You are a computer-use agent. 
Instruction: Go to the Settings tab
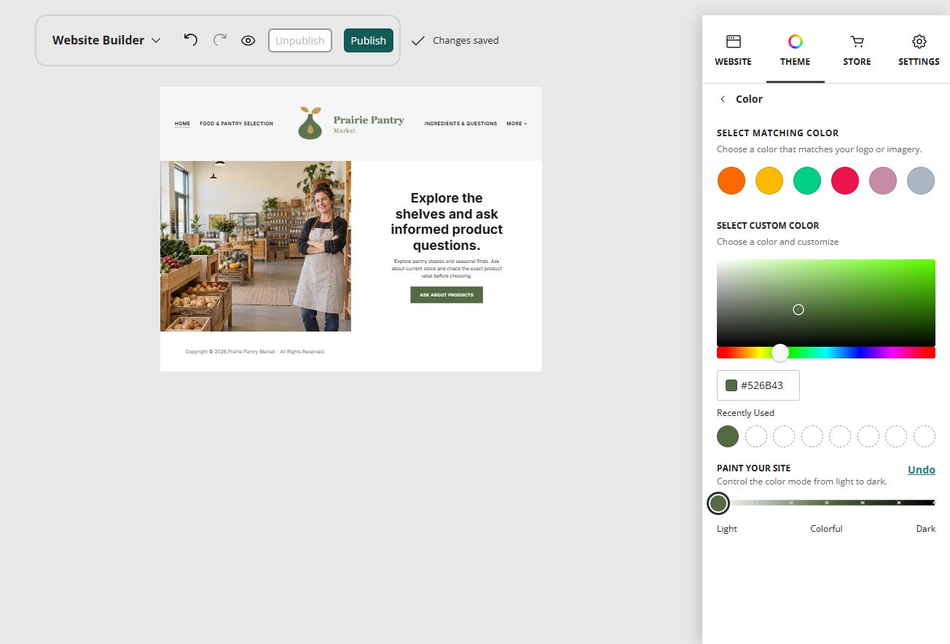click(919, 50)
